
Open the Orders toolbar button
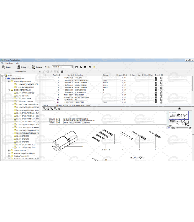(x=21, y=67)
